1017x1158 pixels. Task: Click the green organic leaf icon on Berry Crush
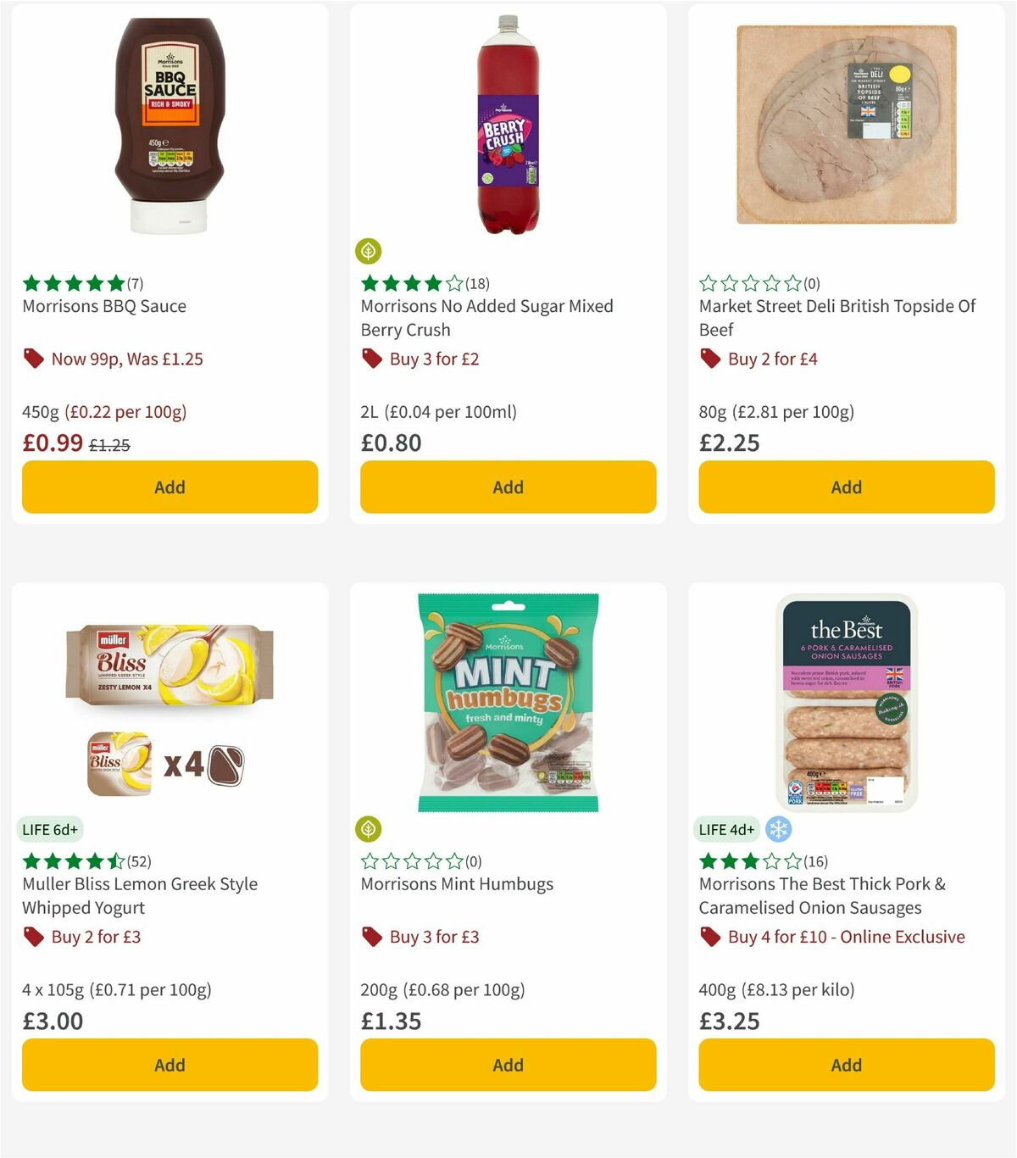pos(368,251)
